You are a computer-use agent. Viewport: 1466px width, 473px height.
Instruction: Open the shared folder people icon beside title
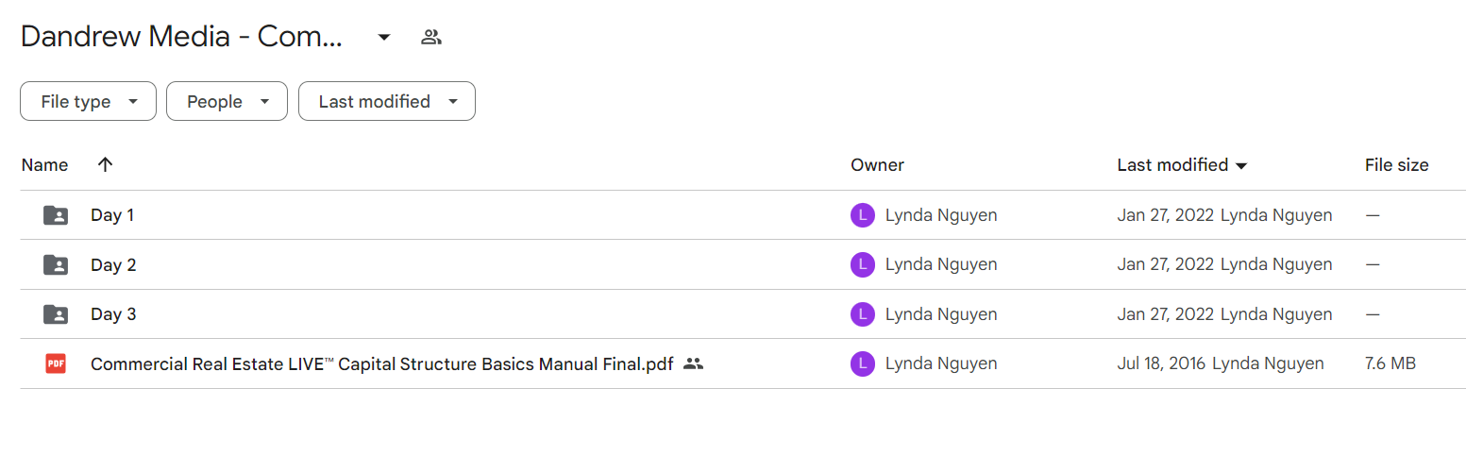click(x=431, y=38)
